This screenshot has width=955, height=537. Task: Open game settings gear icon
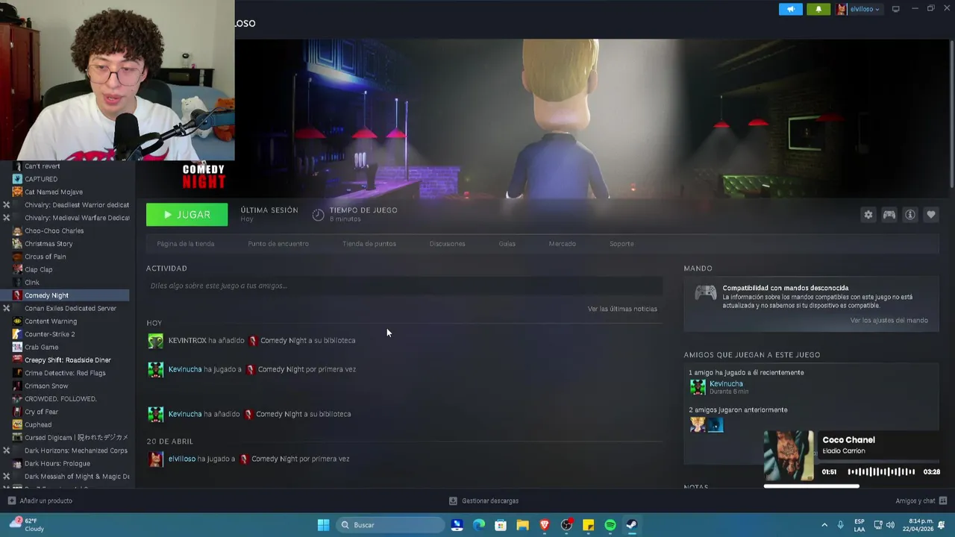pyautogui.click(x=868, y=215)
